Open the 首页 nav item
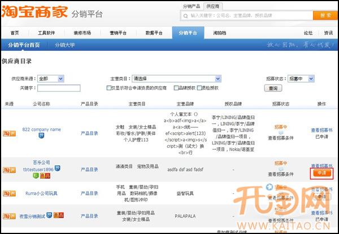The height and width of the screenshot is (234, 339). coord(15,33)
